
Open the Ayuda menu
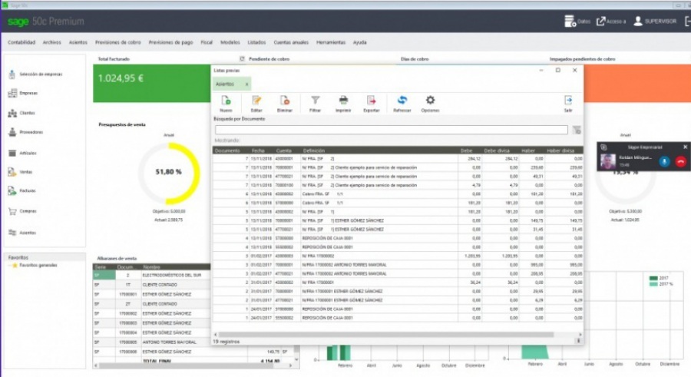point(359,42)
